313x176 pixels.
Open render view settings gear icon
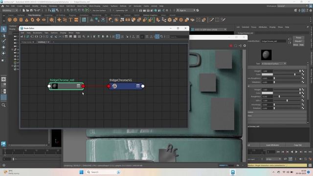(x=245, y=45)
